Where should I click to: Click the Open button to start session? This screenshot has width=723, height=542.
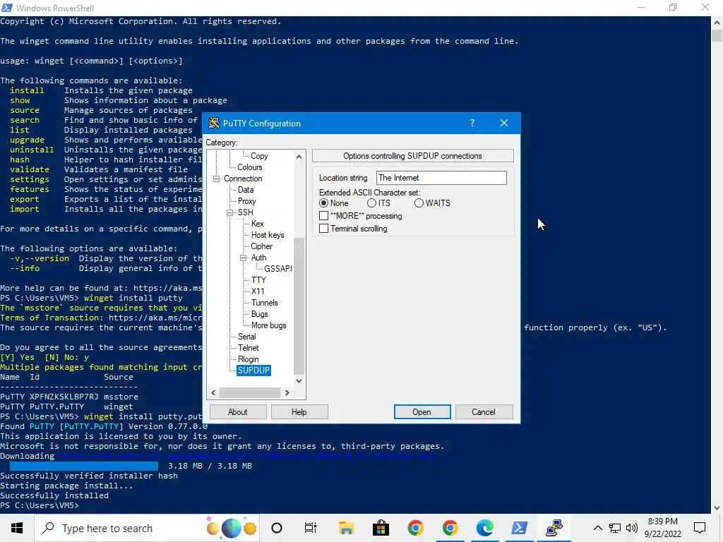coord(422,412)
